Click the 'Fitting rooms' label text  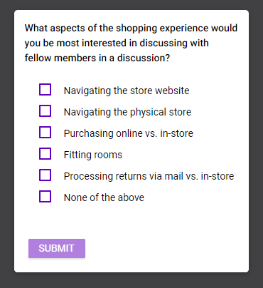click(x=93, y=155)
